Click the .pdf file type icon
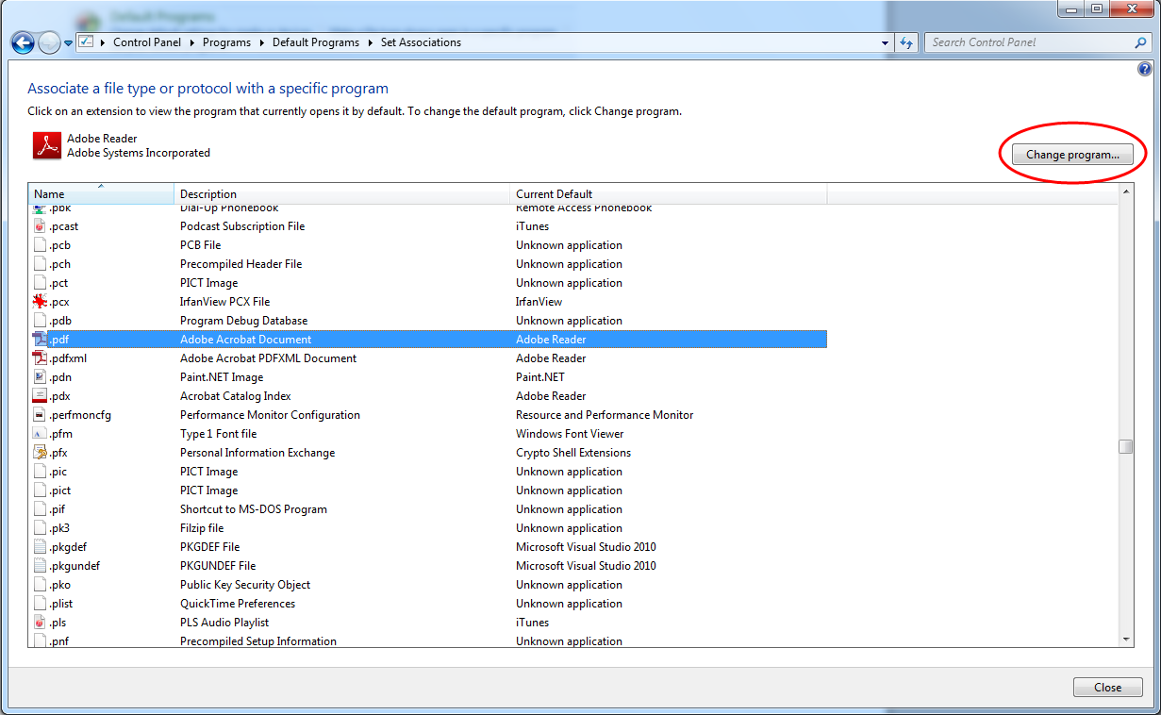 coord(40,340)
